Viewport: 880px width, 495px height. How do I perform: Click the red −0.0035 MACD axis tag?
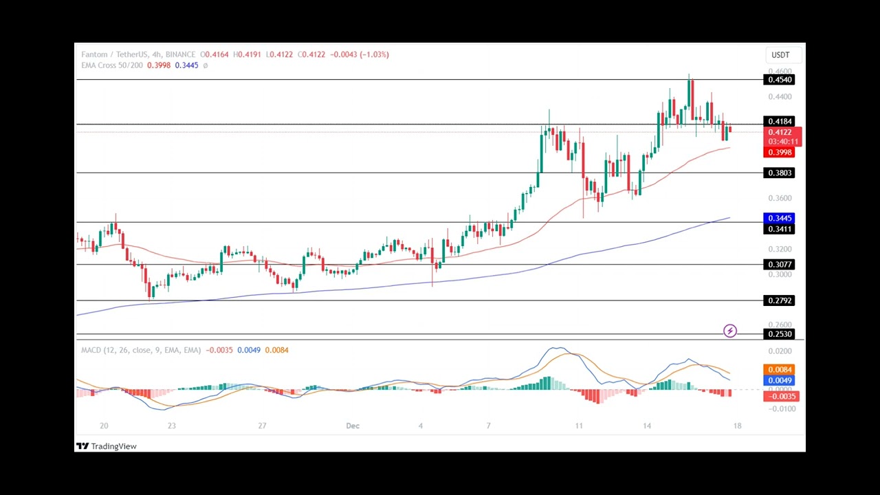782,397
